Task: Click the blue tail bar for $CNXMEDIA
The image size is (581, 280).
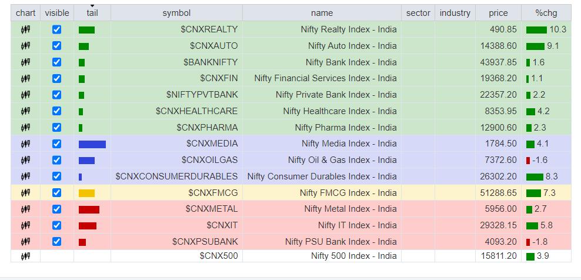Action: click(92, 144)
